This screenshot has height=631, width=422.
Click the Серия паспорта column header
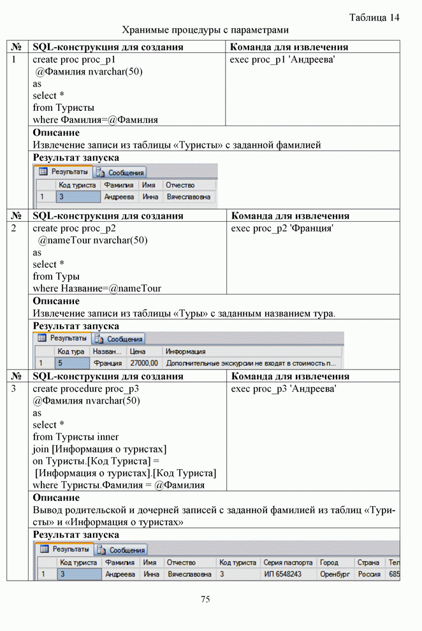(x=288, y=563)
